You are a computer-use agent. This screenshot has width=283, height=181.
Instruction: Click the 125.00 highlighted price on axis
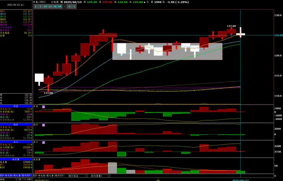278,36
